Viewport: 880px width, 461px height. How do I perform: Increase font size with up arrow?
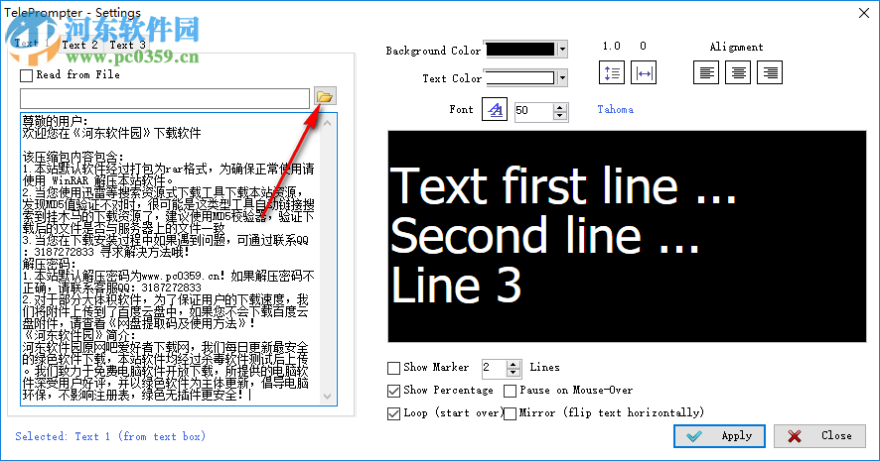click(559, 107)
